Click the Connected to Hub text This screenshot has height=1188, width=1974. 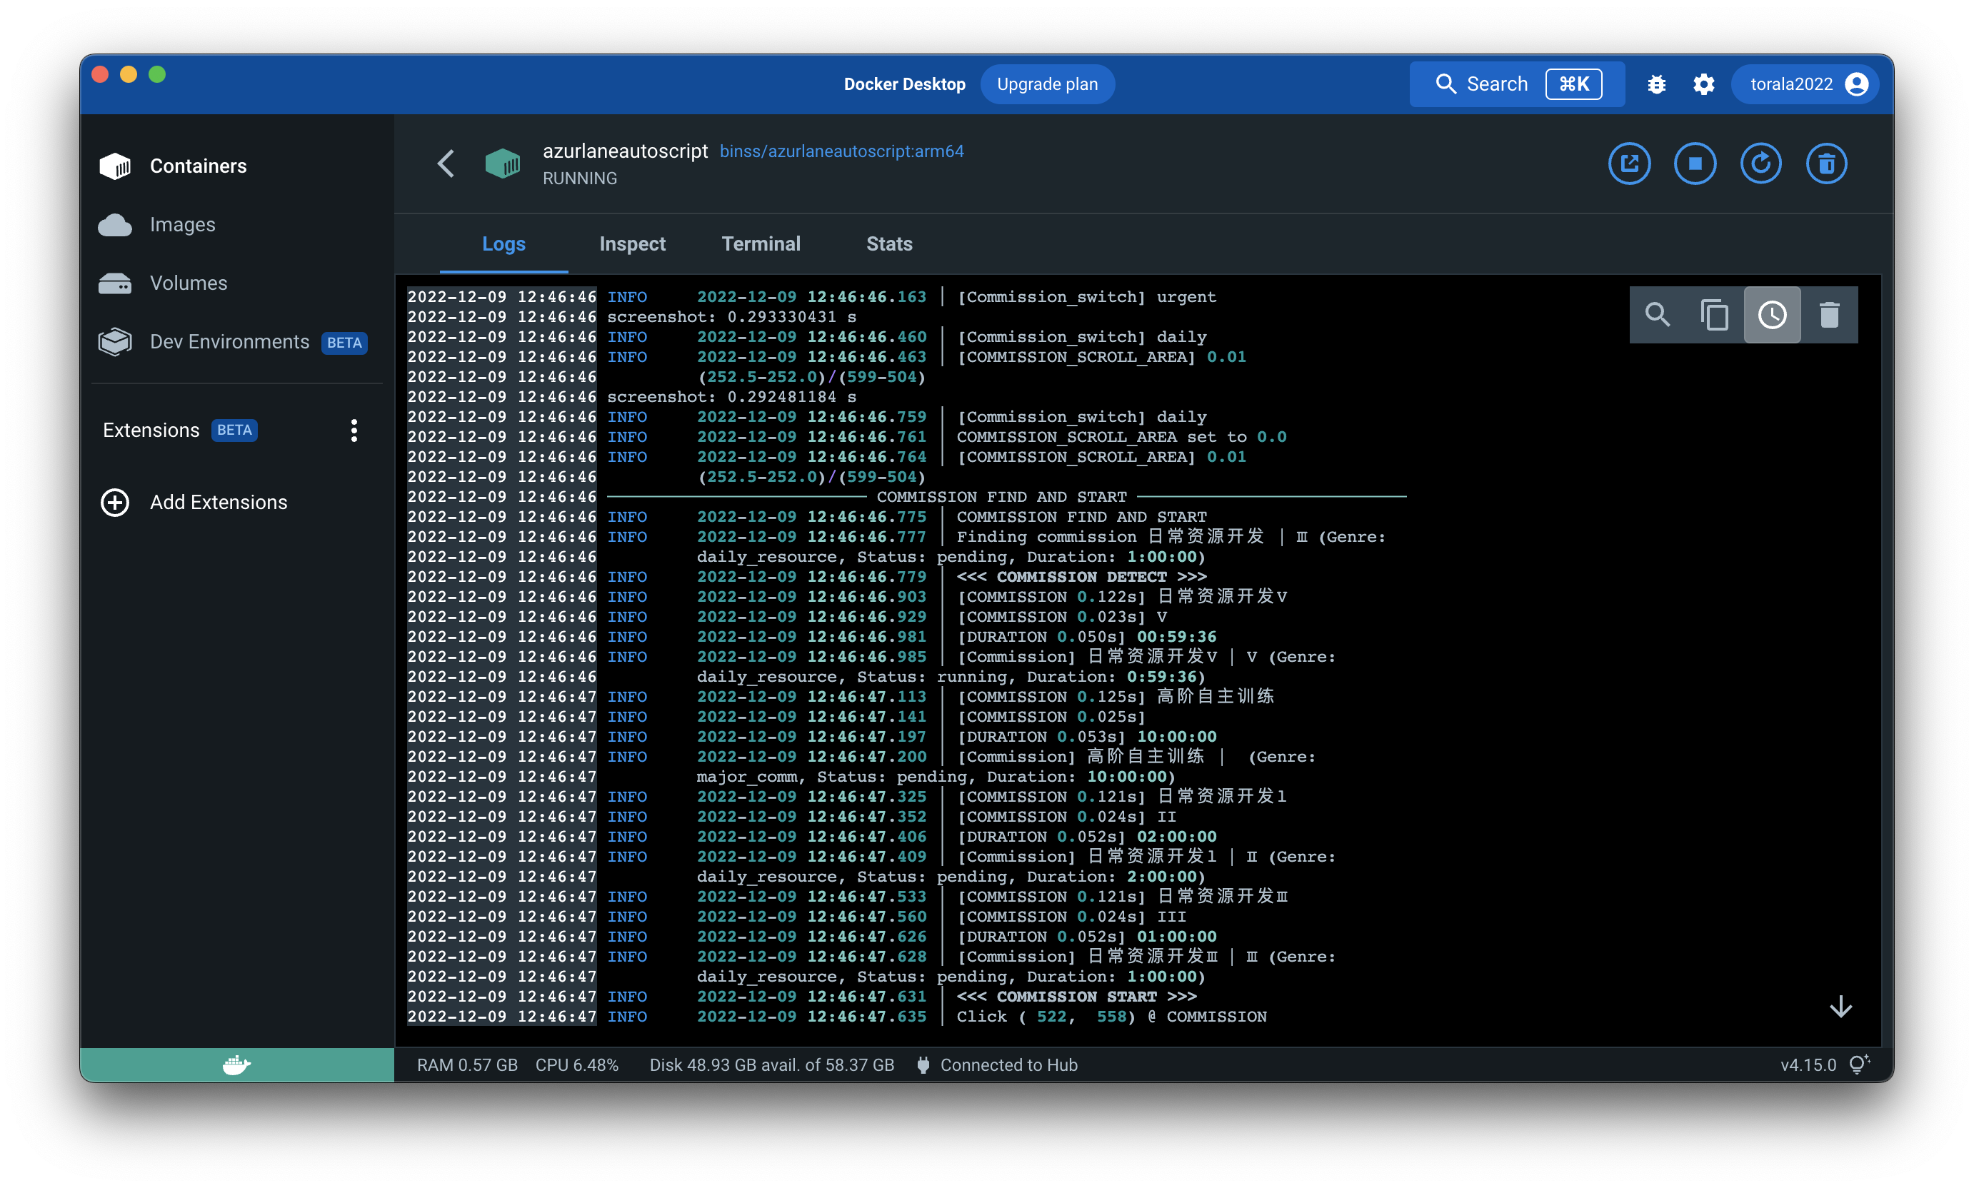(x=1008, y=1065)
